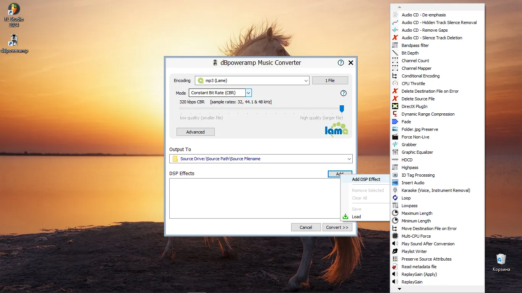Click the CPU Throttle icon
The image size is (522, 293).
(395, 84)
